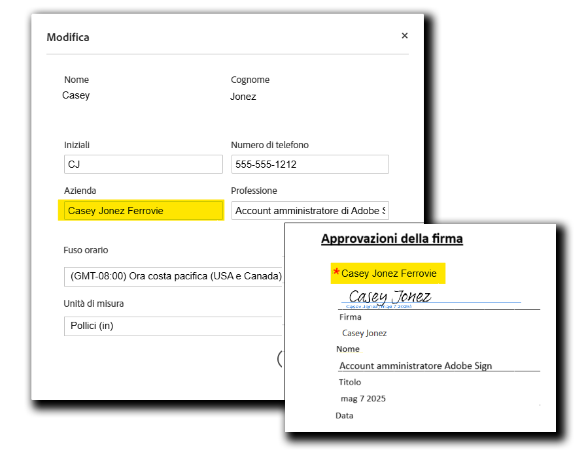
Task: Click the Firma label under signature
Action: (350, 317)
